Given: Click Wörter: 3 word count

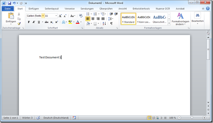Looking at the screenshot, I should click(27, 118).
